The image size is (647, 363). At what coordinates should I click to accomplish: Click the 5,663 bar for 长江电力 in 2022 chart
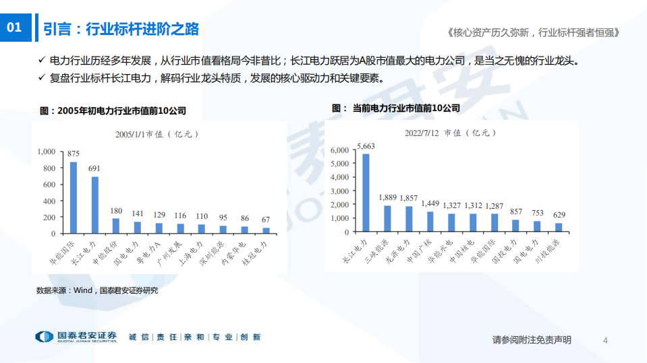click(366, 193)
